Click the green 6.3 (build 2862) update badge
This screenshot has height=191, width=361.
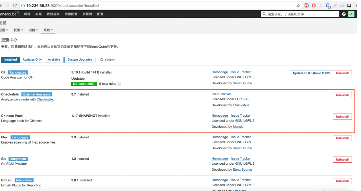tap(84, 84)
